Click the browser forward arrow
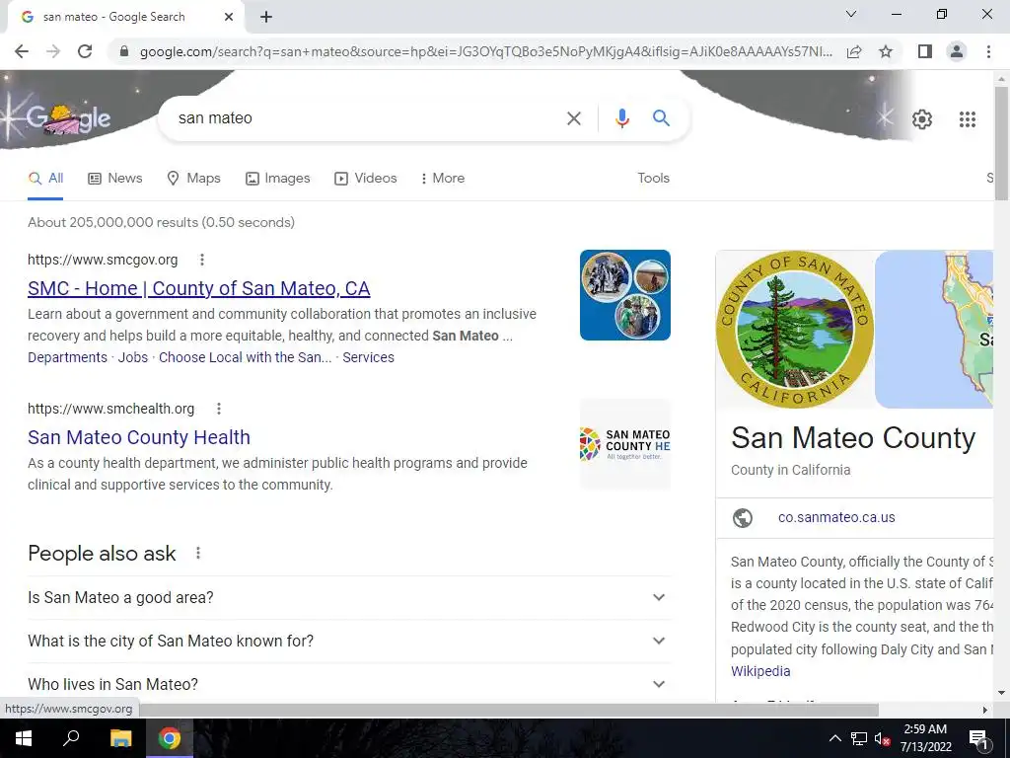1010x758 pixels. (x=53, y=51)
